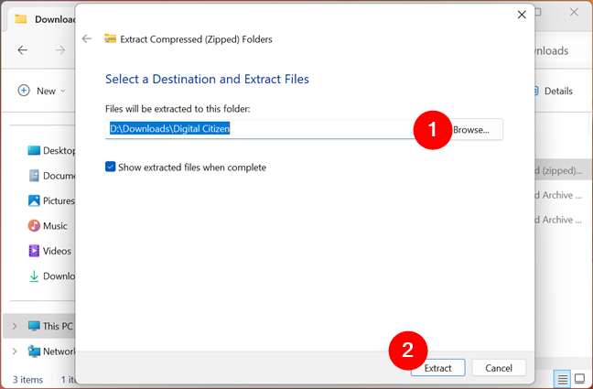Expand the This PC tree node
The height and width of the screenshot is (389, 593).
(x=15, y=326)
